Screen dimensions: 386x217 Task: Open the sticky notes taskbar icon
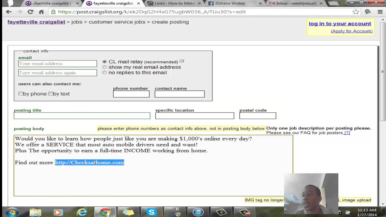[128, 212]
